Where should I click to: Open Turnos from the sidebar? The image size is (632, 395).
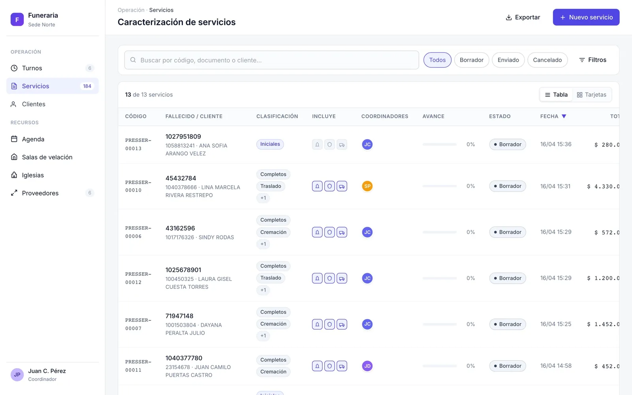pos(52,68)
